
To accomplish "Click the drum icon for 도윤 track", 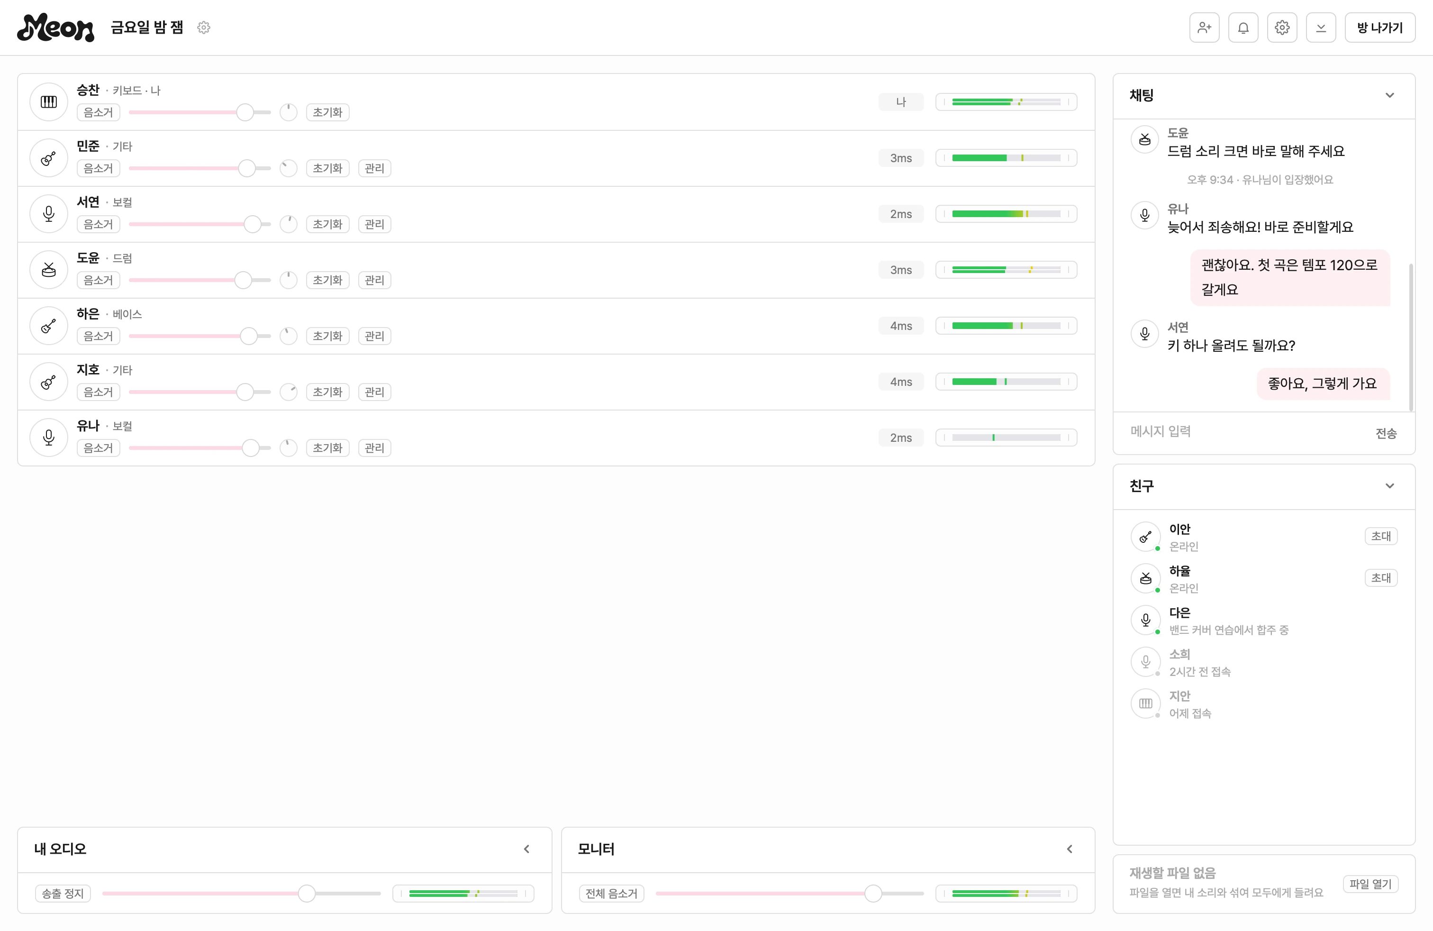I will click(x=49, y=270).
